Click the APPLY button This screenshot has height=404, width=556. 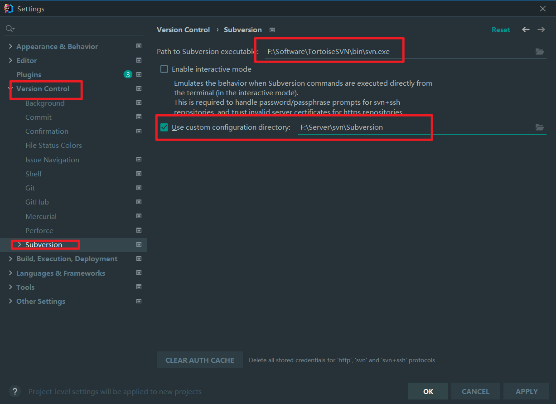527,391
